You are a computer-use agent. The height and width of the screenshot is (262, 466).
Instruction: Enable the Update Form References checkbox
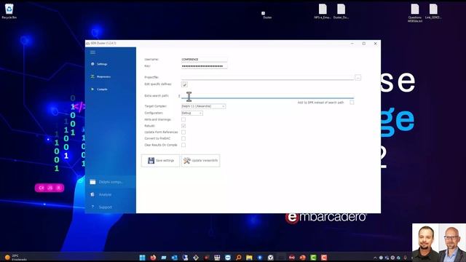[x=183, y=132]
